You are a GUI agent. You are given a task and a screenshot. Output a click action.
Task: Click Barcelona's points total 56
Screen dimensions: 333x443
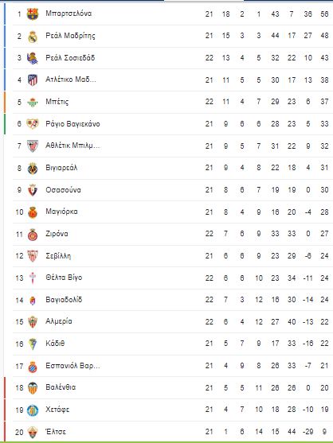pos(324,14)
